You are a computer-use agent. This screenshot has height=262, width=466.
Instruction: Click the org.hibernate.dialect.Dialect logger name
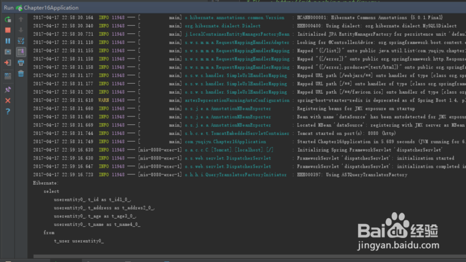pos(222,26)
